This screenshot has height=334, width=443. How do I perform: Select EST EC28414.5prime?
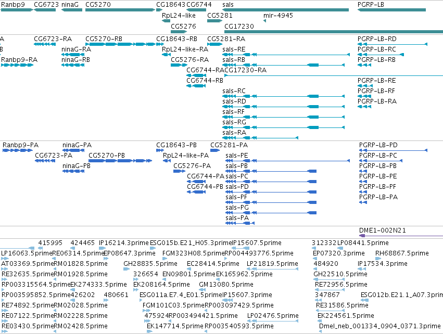(213, 263)
